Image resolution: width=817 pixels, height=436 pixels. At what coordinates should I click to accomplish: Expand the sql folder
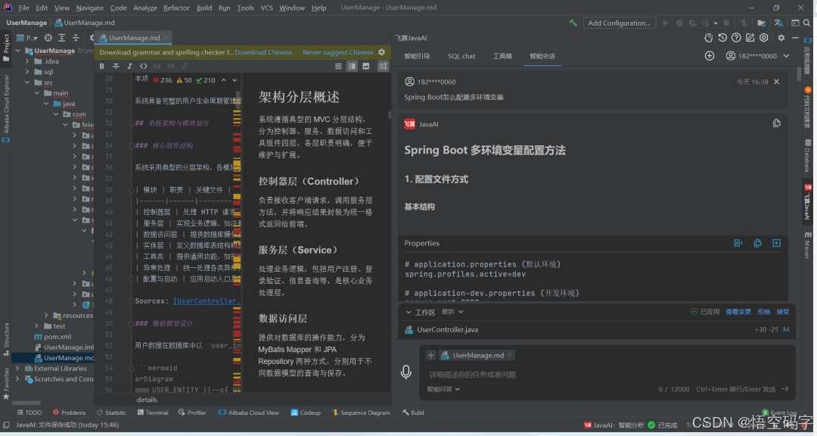click(27, 72)
